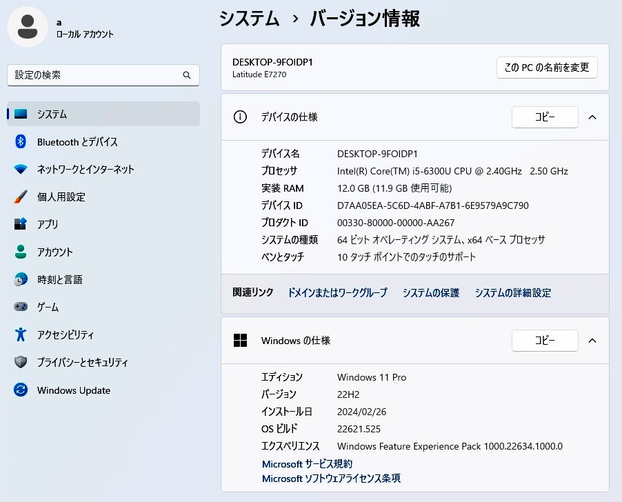This screenshot has height=502, width=622.
Task: Click the 10 タッチ ポイント pen and touch value
Action: [406, 257]
